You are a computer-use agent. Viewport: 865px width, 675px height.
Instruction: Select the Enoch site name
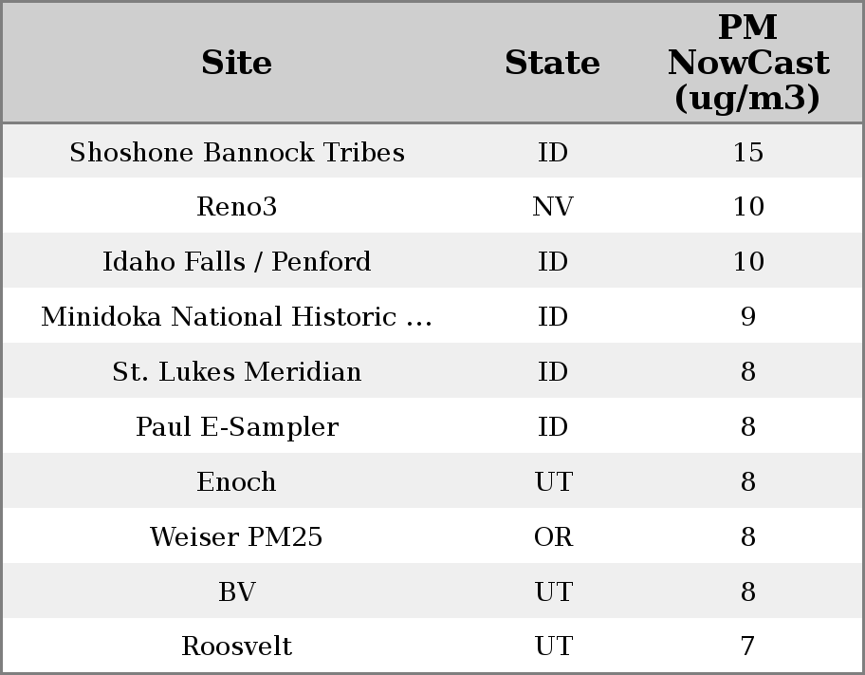236,482
